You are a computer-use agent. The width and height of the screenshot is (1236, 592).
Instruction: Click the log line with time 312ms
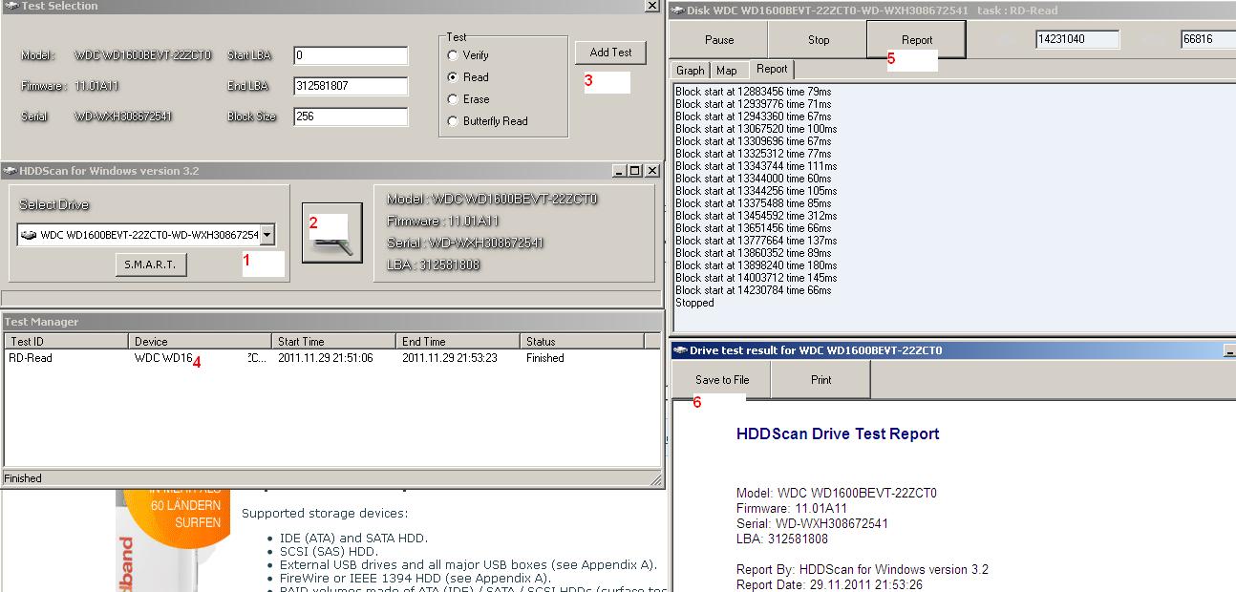[x=754, y=216]
